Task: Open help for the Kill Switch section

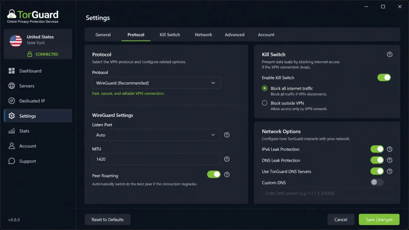Action: pos(390,55)
